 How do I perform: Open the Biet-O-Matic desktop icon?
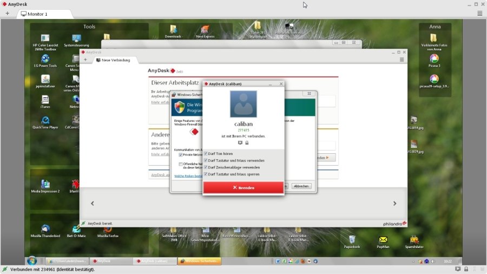76,231
